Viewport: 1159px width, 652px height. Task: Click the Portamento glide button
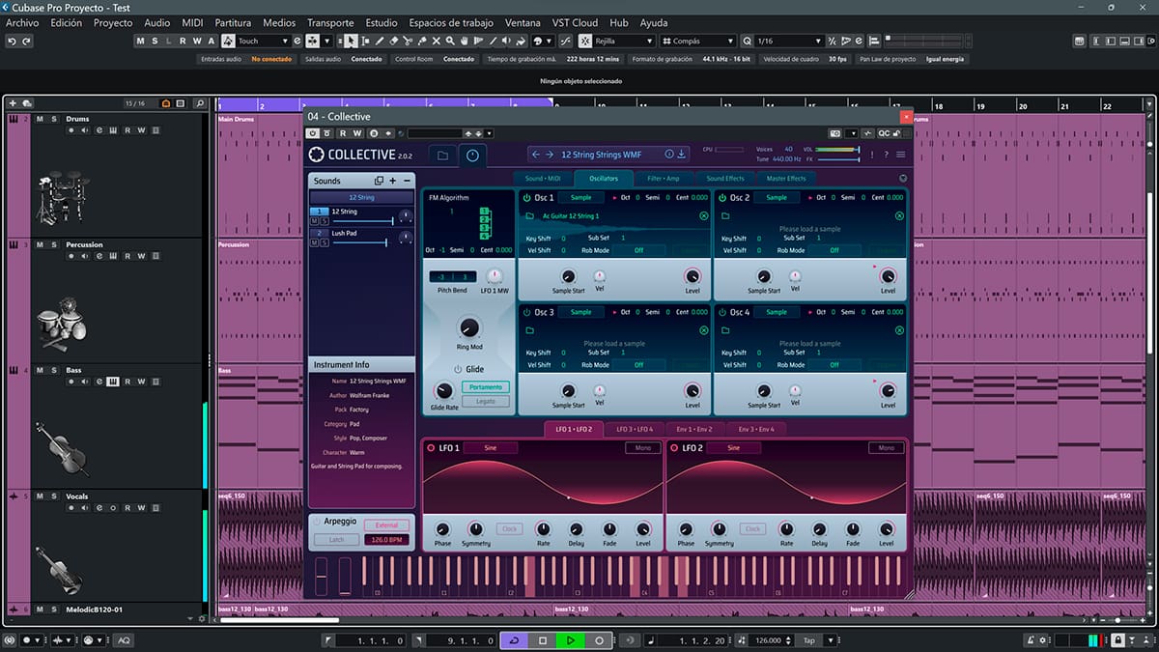pyautogui.click(x=485, y=386)
